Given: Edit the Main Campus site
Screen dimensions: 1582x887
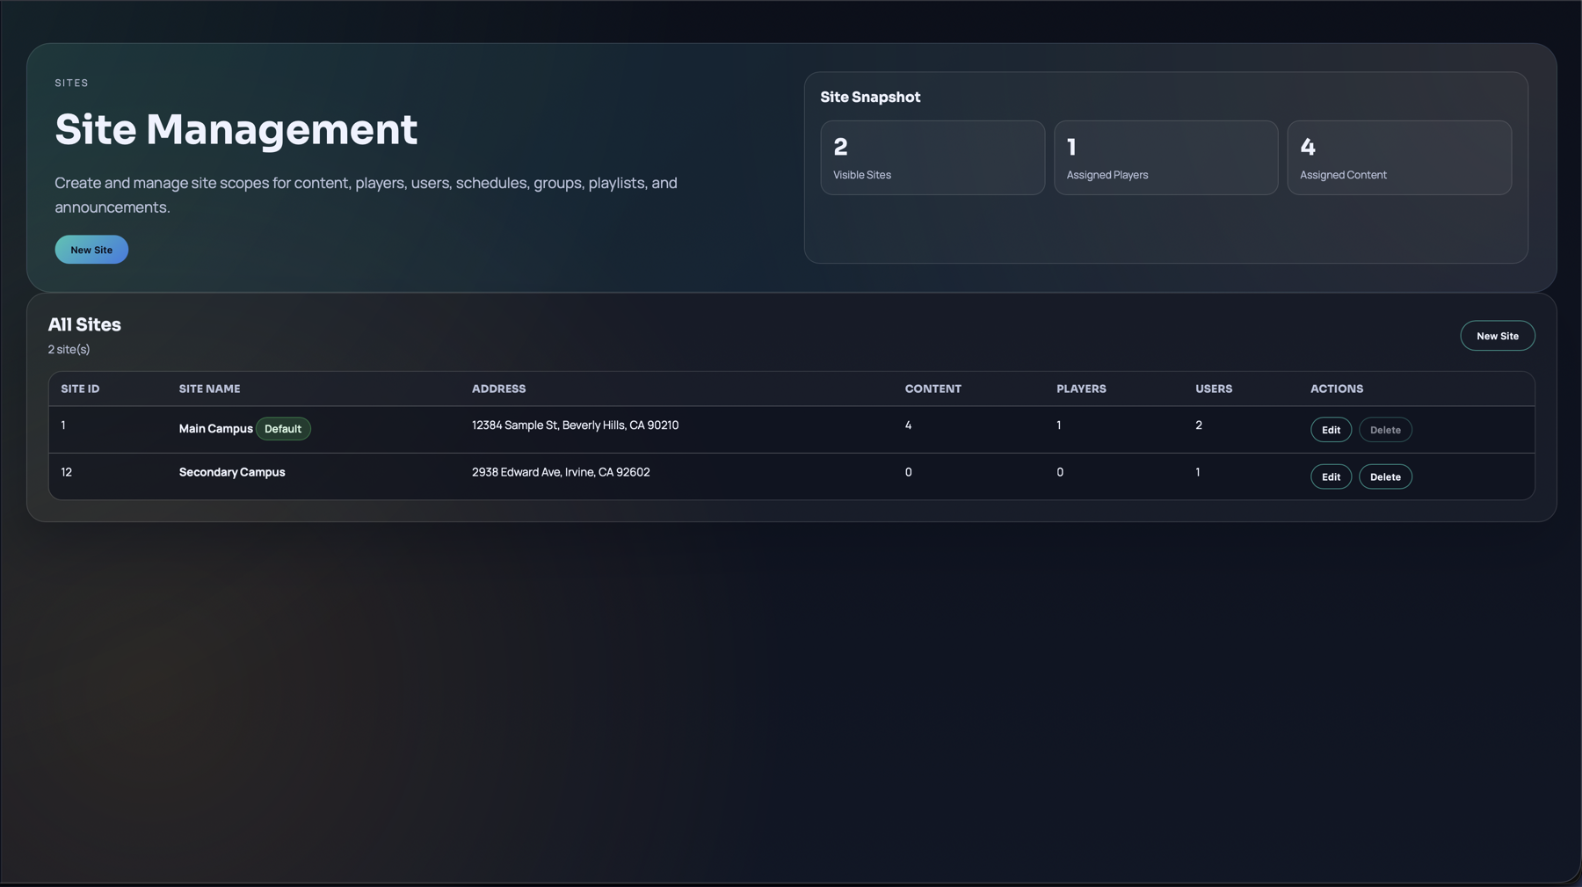Looking at the screenshot, I should 1331,429.
